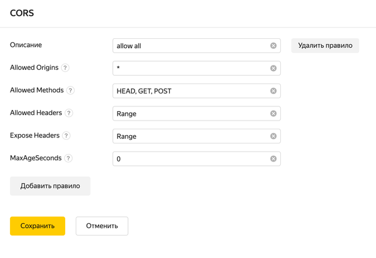Clear the Allowed Headers field
376x258 pixels.
[x=273, y=113]
